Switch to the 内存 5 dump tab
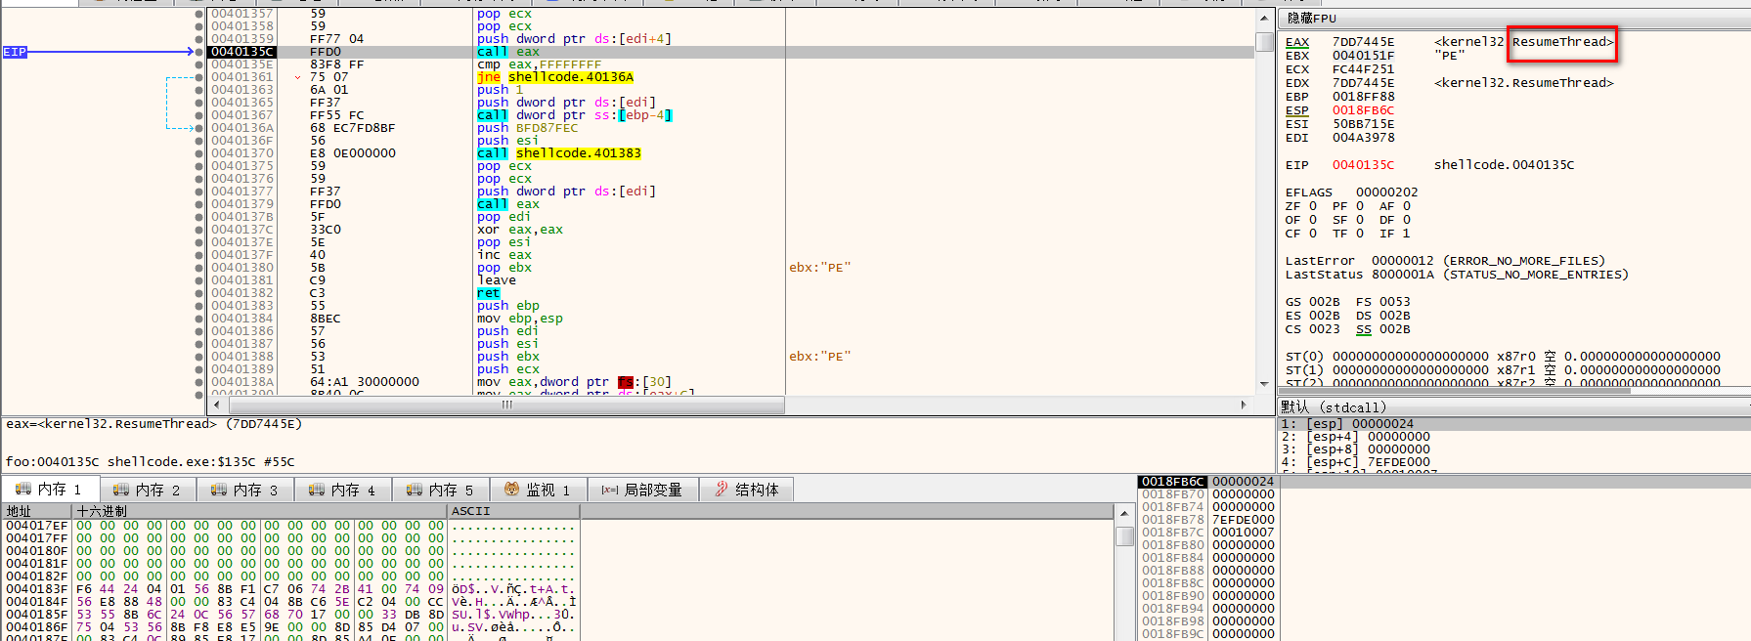 click(441, 490)
